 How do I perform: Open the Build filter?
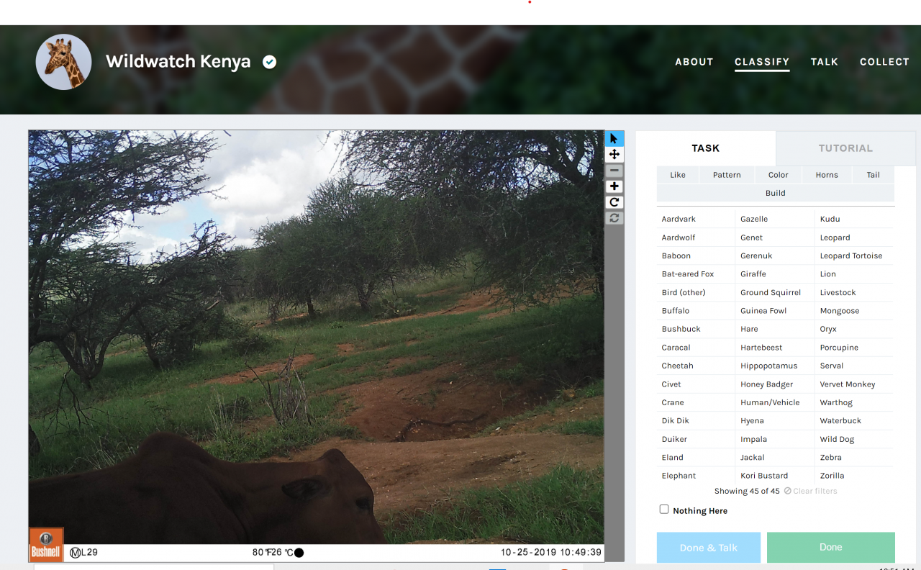[776, 193]
